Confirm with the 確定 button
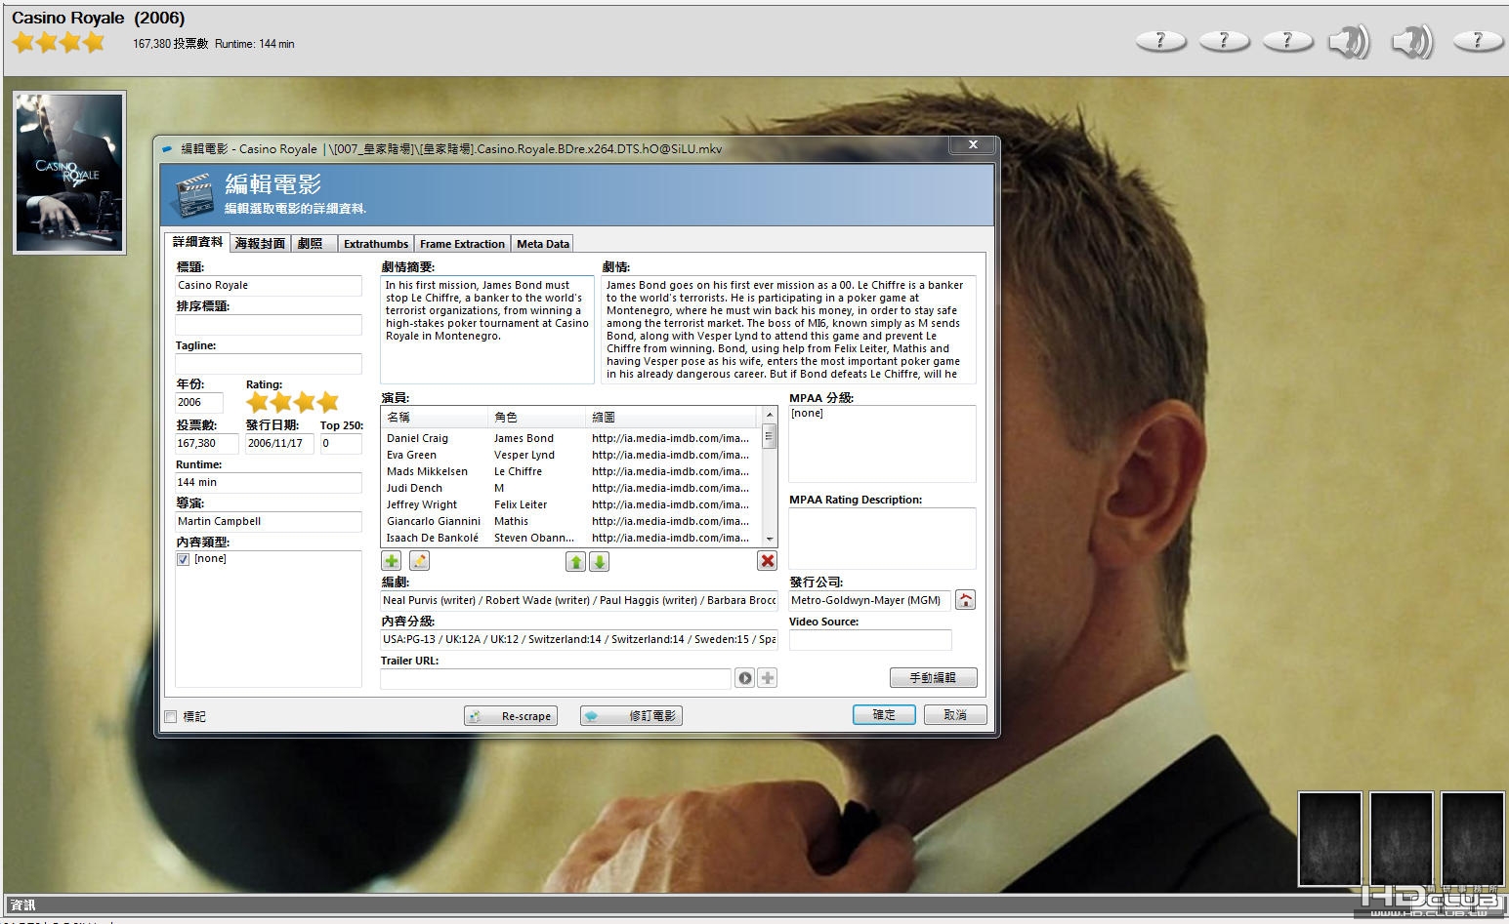This screenshot has width=1509, height=924. pyautogui.click(x=884, y=715)
